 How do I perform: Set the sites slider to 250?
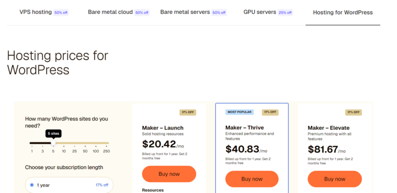[106, 151]
